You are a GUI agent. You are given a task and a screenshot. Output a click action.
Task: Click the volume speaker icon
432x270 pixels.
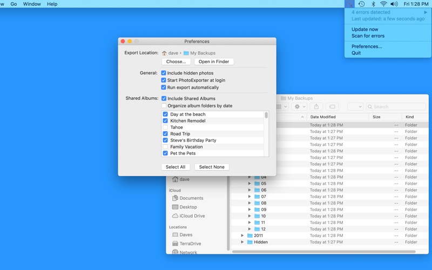pos(394,4)
